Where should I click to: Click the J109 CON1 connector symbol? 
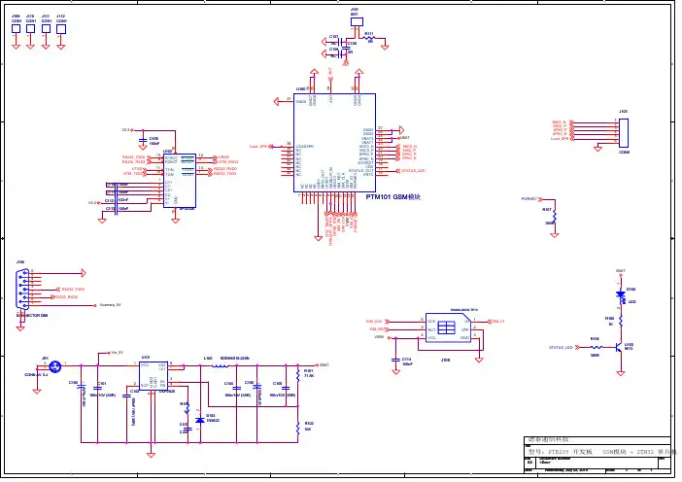(x=17, y=29)
